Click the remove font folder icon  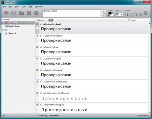[x=21, y=13]
